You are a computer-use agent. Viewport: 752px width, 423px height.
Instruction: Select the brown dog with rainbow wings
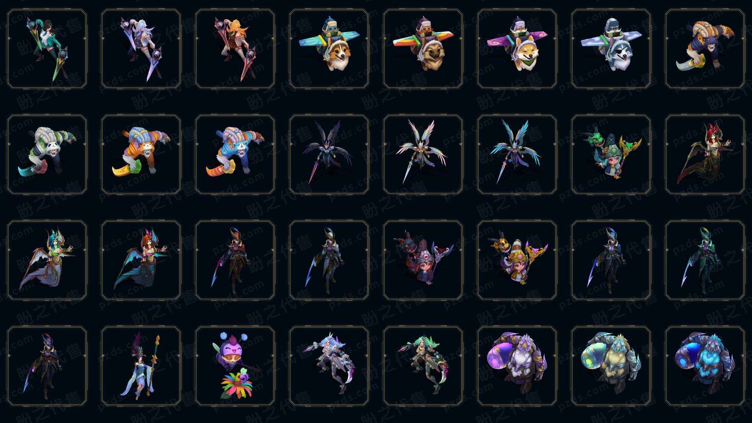[x=423, y=49]
